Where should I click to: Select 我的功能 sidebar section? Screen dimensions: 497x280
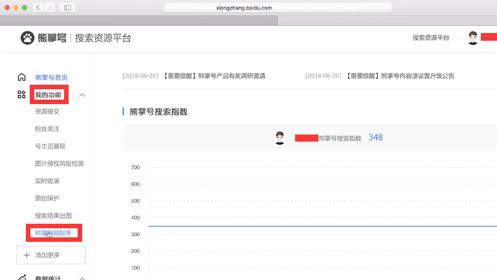pos(48,94)
